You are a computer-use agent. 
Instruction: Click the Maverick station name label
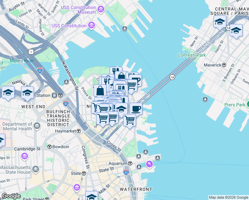point(213,65)
